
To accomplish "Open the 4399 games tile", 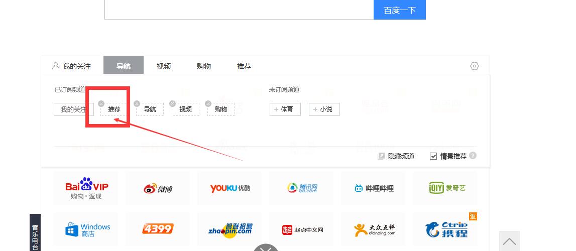I will [x=158, y=229].
